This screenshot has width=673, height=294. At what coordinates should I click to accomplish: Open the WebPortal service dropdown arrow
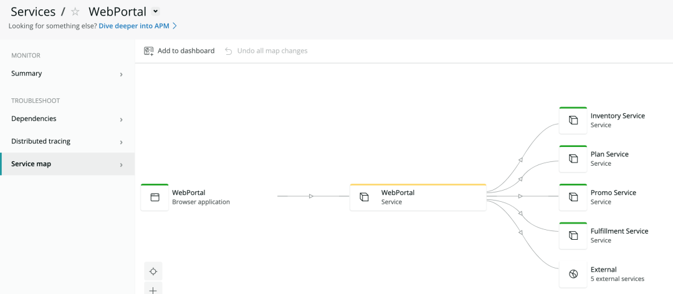[x=156, y=11]
